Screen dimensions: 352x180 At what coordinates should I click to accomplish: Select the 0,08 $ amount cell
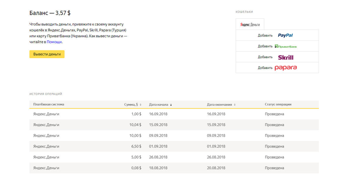coord(136,168)
